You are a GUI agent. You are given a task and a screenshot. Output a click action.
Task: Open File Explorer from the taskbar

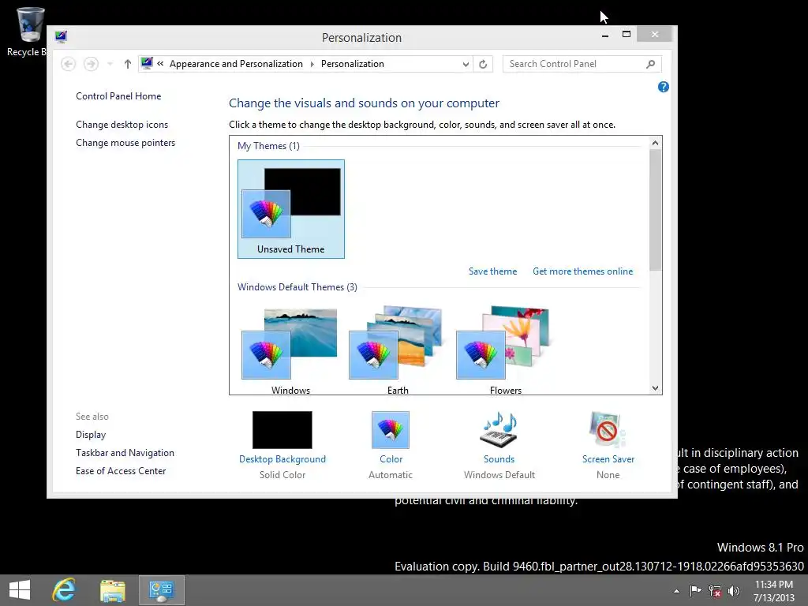(112, 590)
